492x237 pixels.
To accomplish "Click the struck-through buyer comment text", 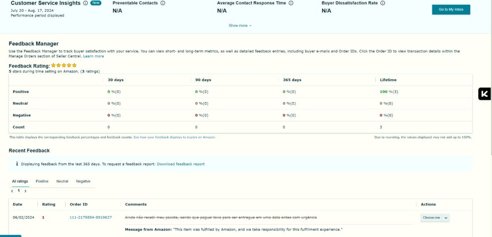I will click(x=221, y=217).
